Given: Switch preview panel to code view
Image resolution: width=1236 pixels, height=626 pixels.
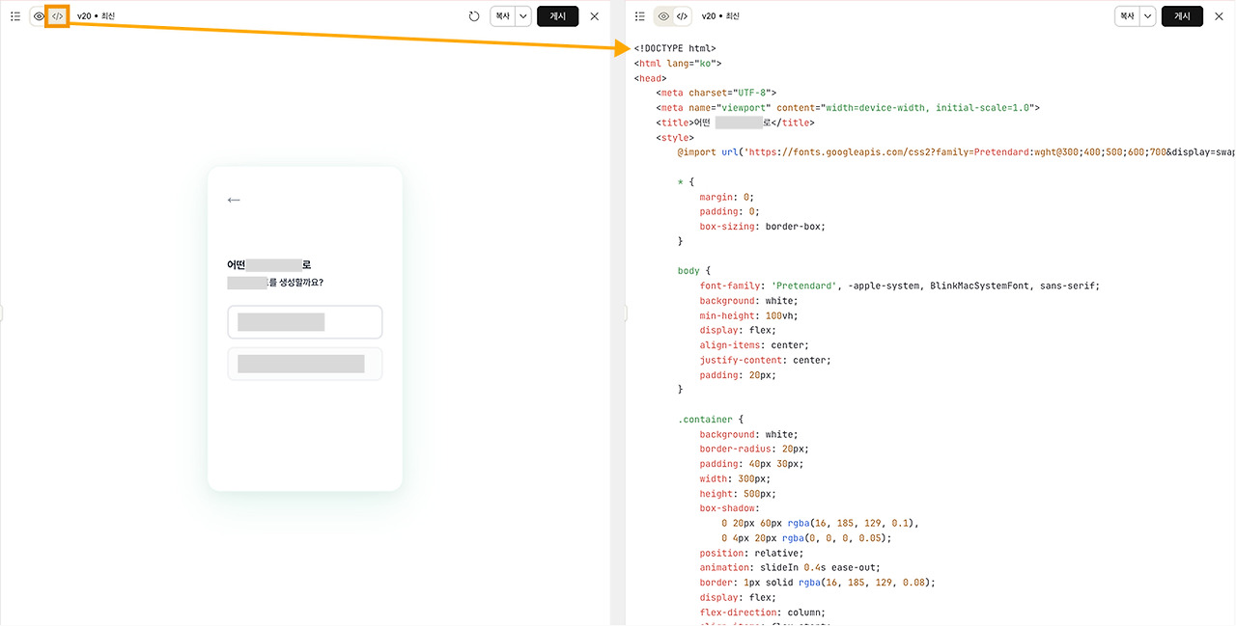Looking at the screenshot, I should (x=57, y=16).
